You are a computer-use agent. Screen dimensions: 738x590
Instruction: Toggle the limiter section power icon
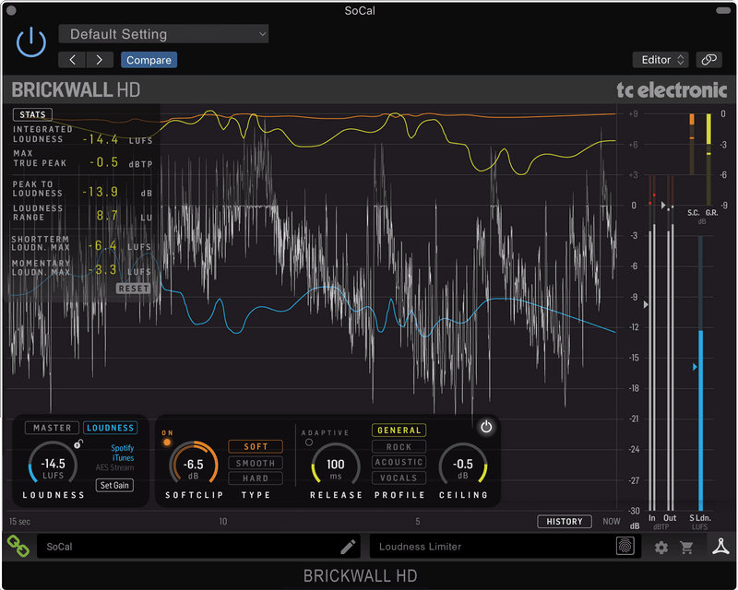pos(486,427)
